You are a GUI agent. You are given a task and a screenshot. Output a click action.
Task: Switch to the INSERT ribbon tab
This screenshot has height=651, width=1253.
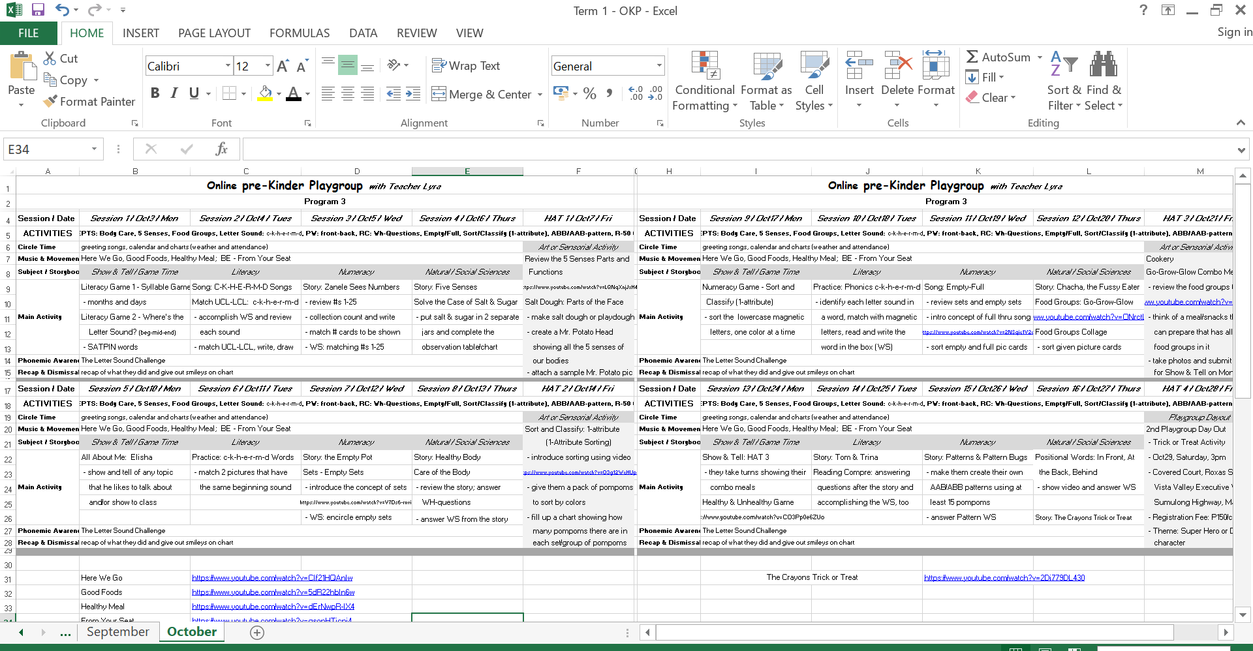tap(141, 33)
